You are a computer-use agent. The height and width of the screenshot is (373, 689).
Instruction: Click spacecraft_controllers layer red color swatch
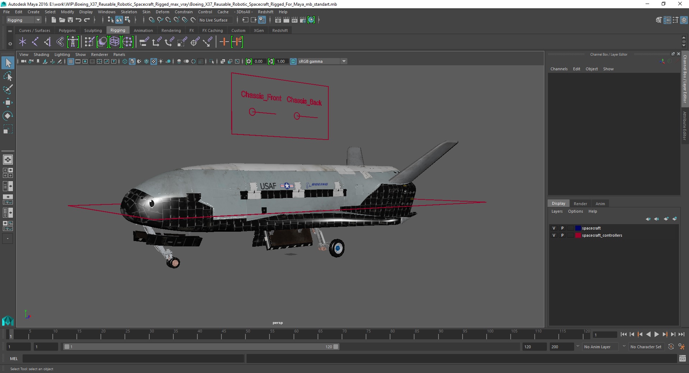[578, 235]
